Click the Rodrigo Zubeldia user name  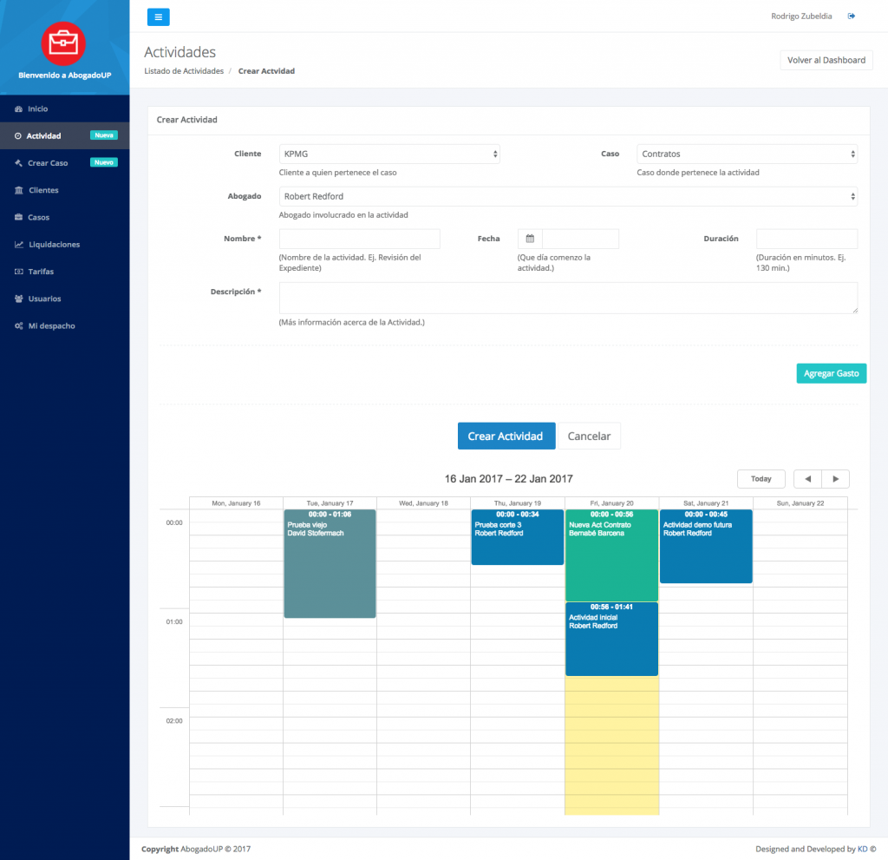(801, 16)
